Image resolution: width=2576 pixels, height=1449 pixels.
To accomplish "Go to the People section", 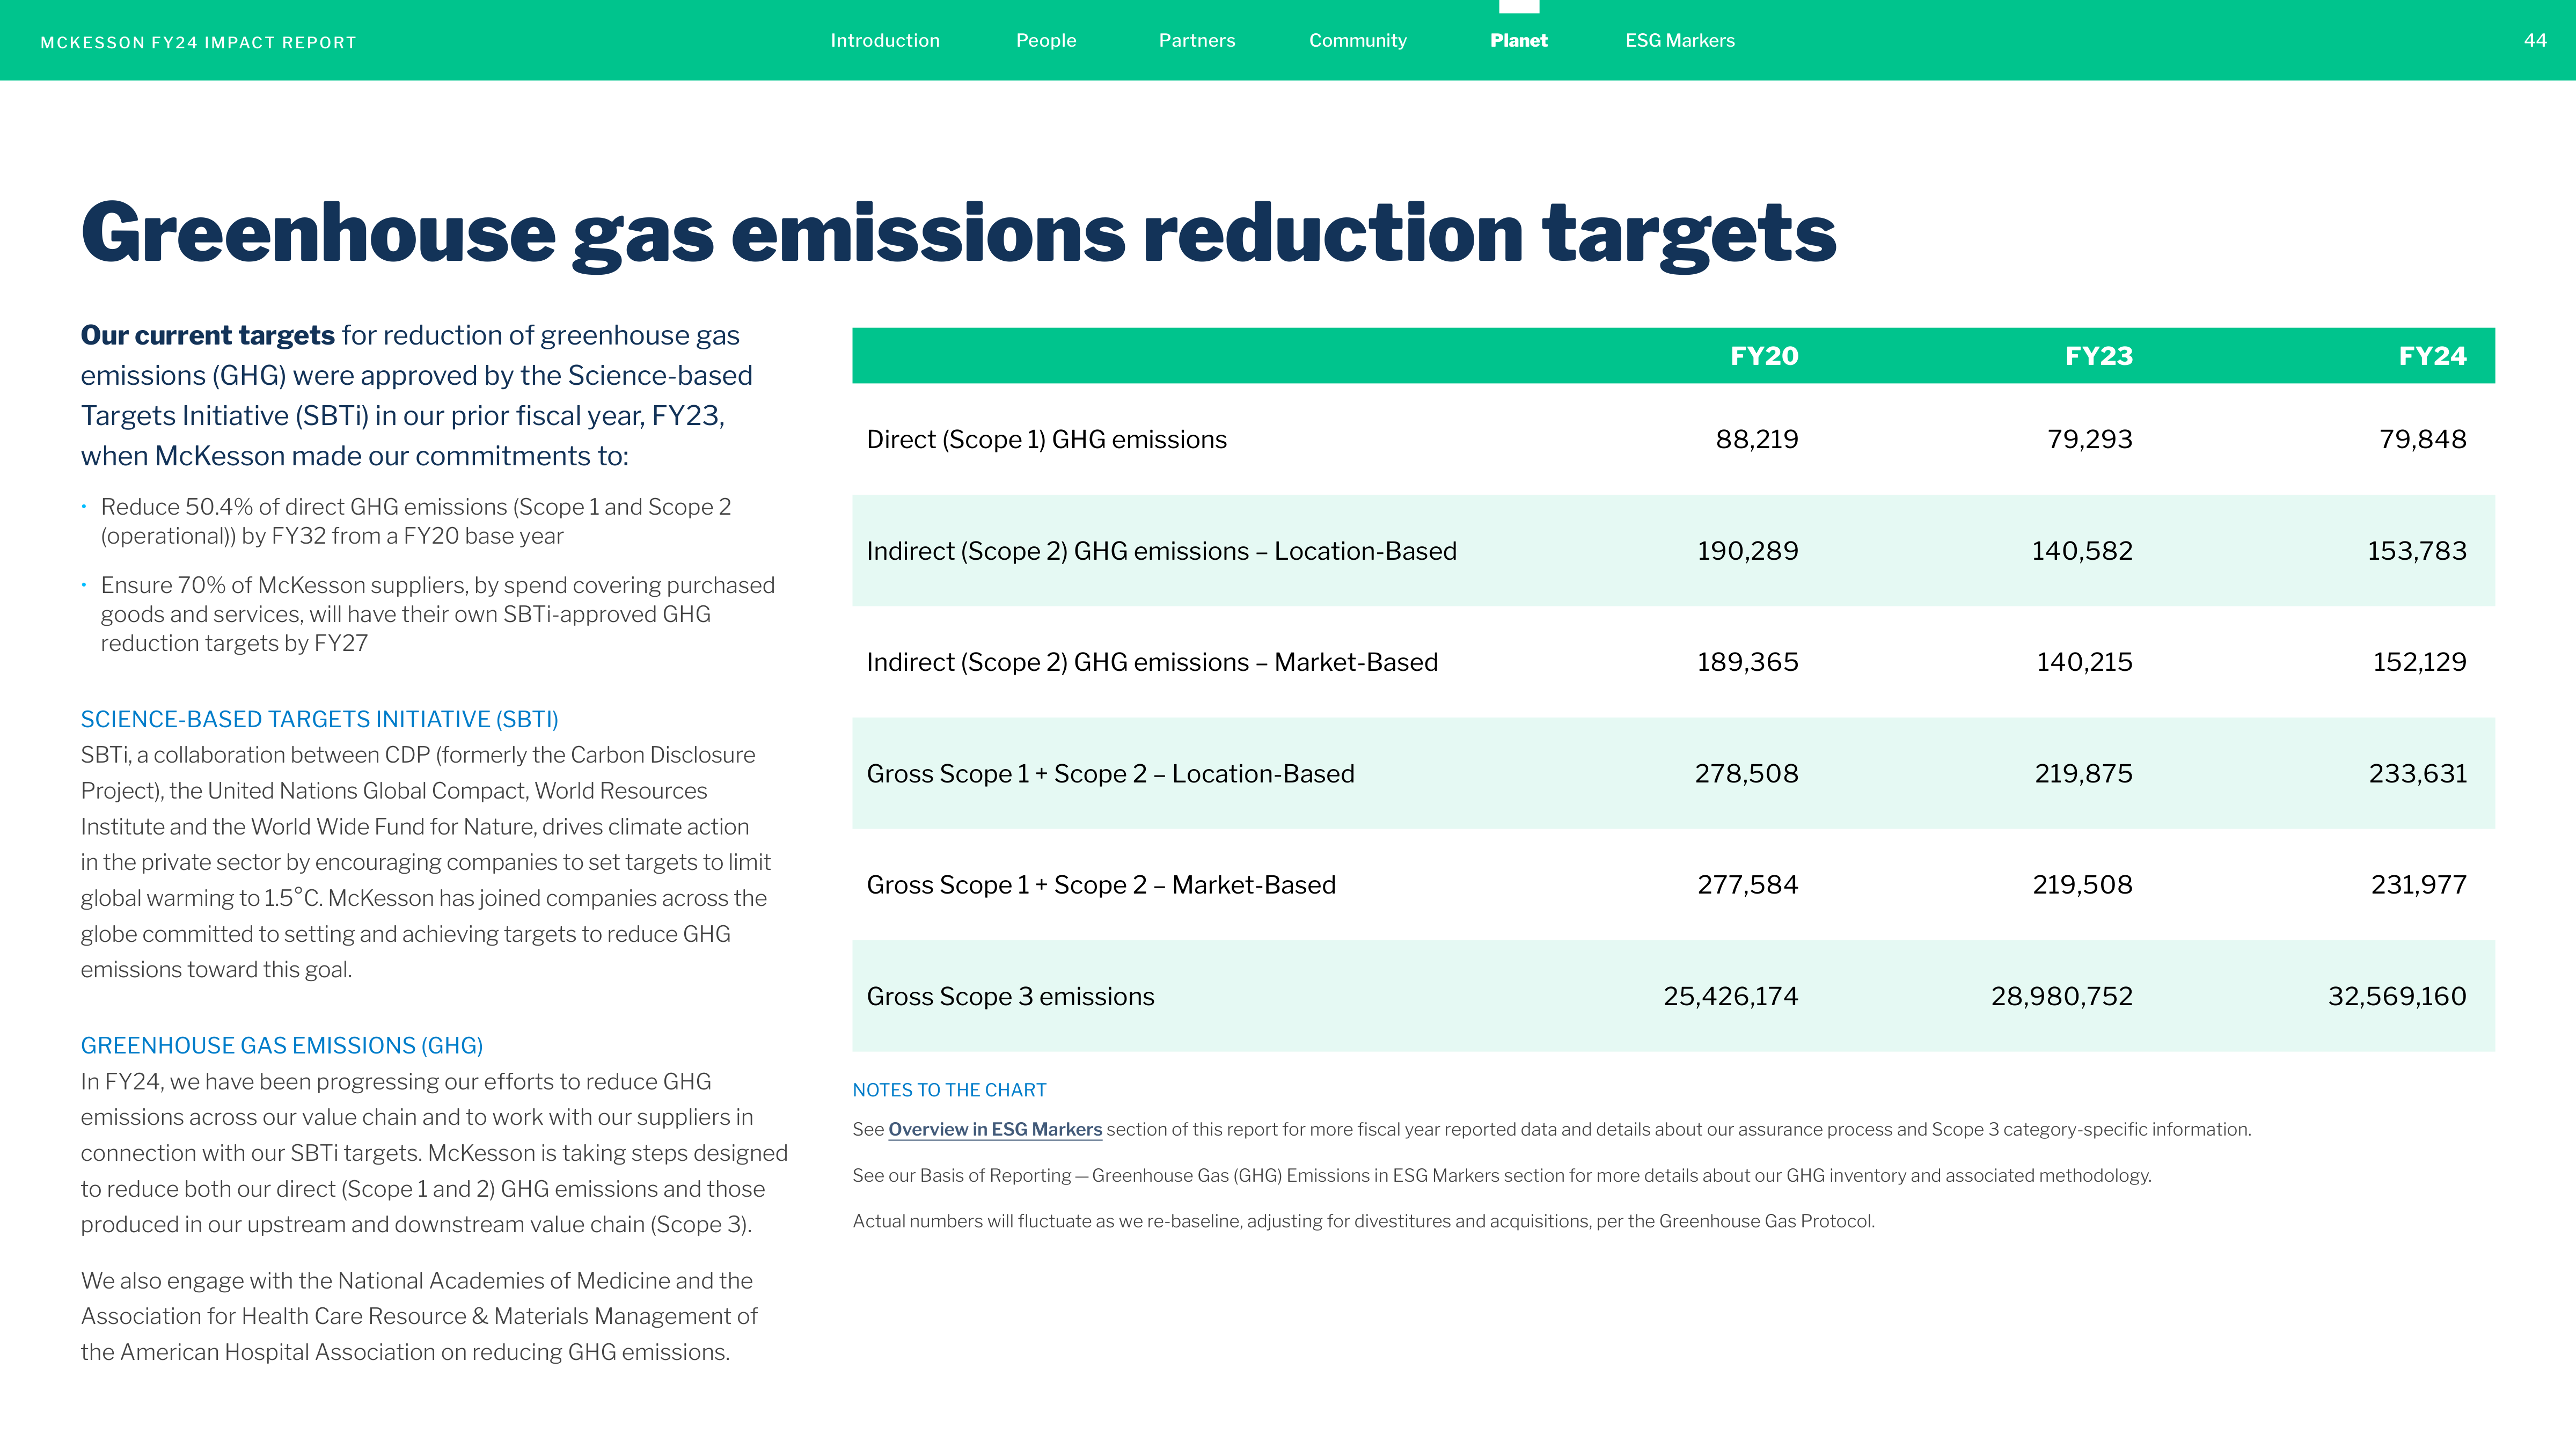I will tap(1046, 41).
